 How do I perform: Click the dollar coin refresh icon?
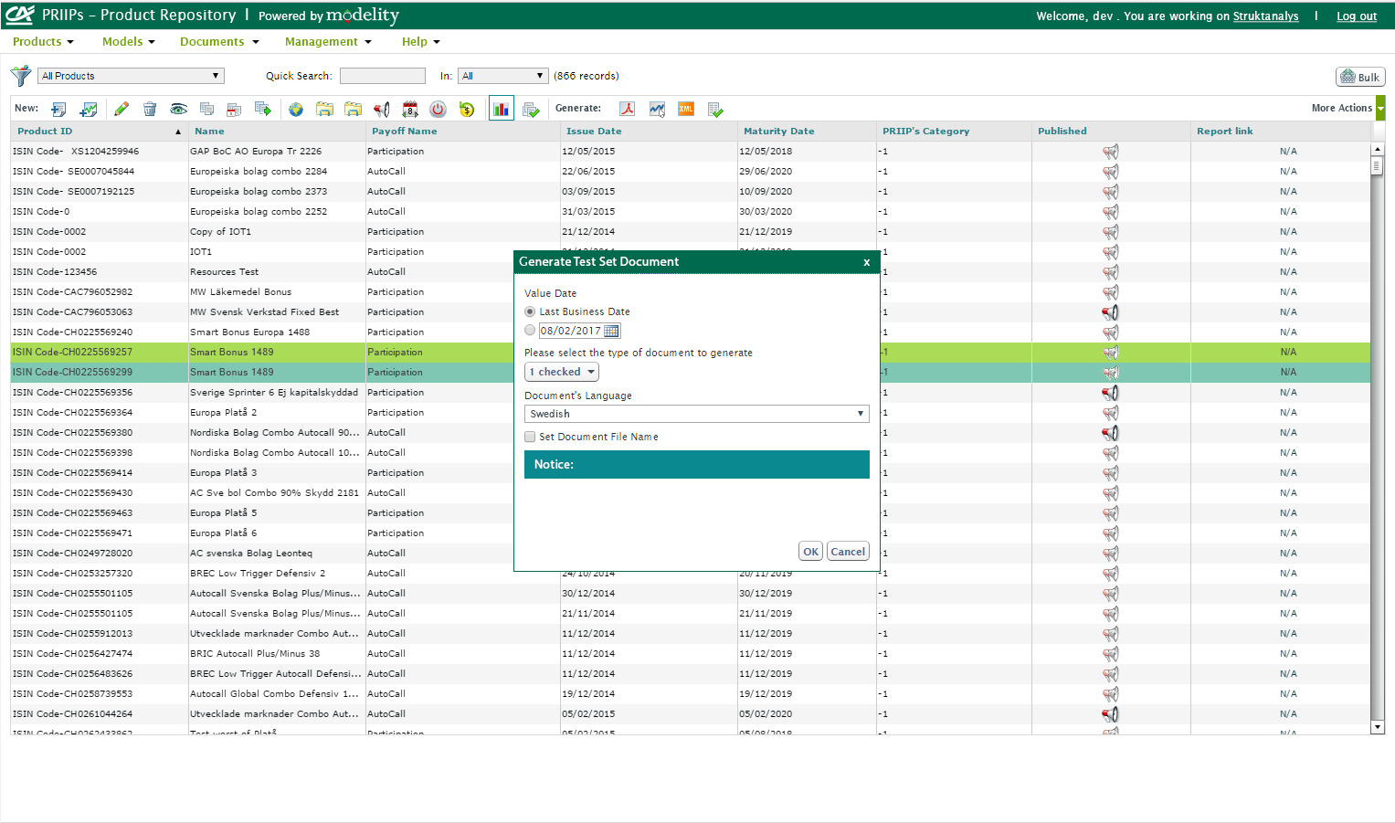[467, 109]
